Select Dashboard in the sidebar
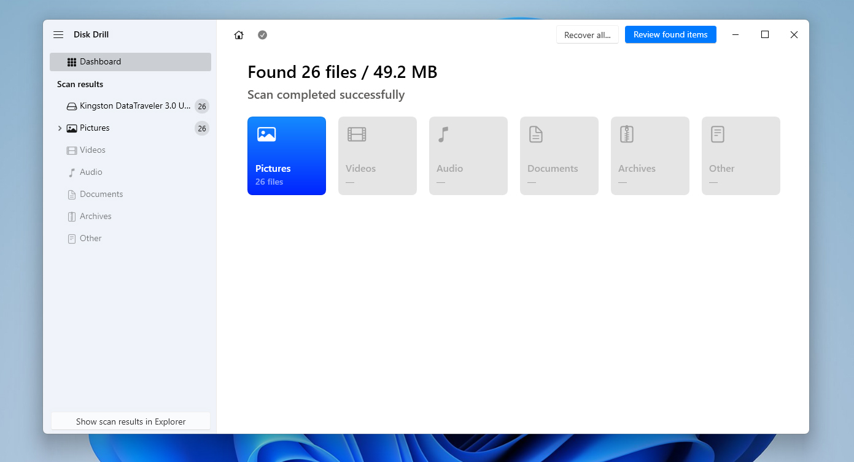The width and height of the screenshot is (854, 462). (130, 62)
